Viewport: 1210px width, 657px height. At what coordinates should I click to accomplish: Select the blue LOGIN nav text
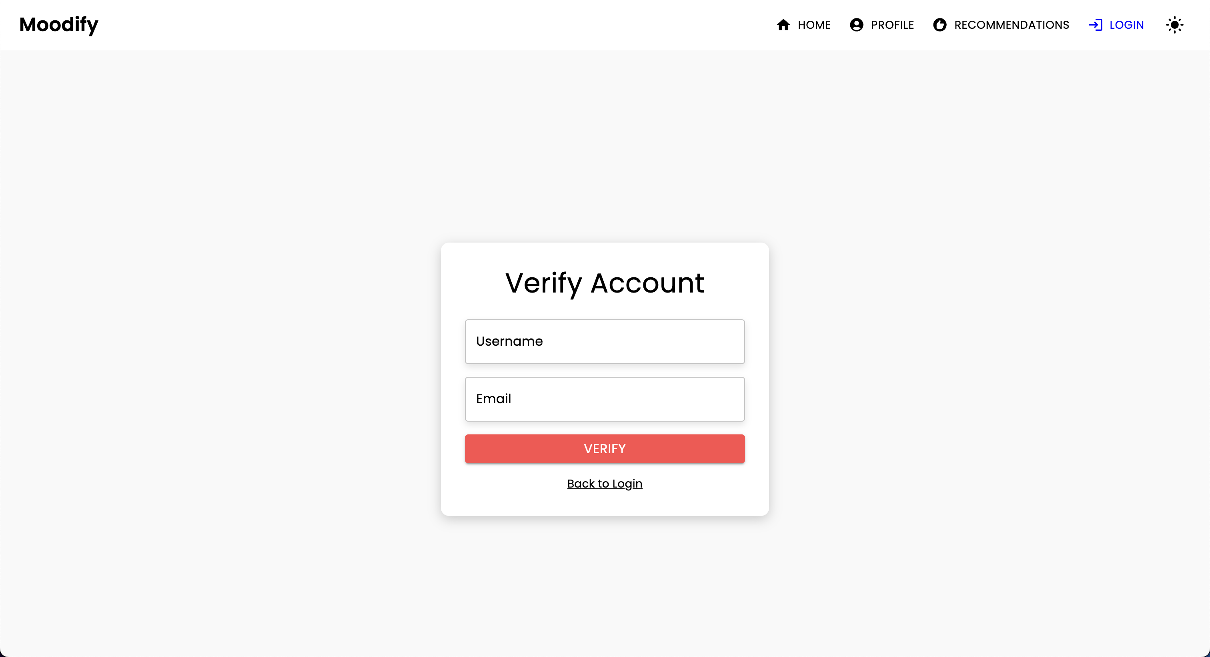click(x=1126, y=25)
